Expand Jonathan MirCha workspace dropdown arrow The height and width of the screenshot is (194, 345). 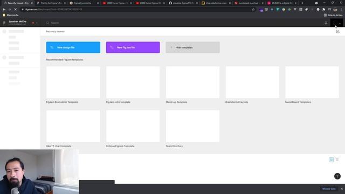[x=37, y=23]
